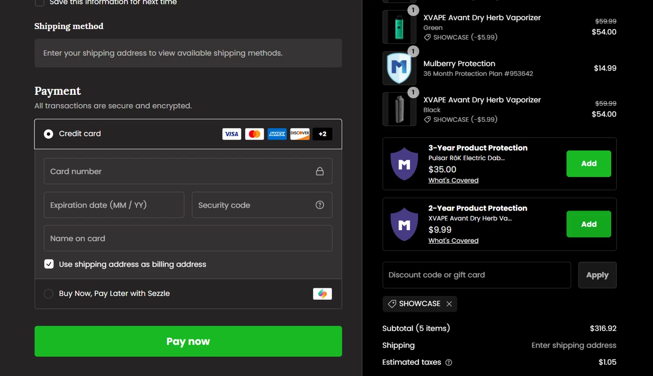Click the security code help icon
653x376 pixels.
point(320,205)
